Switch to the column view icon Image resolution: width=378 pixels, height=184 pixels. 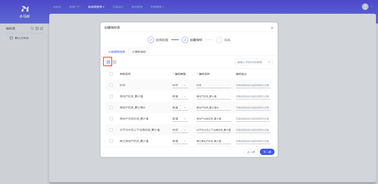tap(115, 62)
